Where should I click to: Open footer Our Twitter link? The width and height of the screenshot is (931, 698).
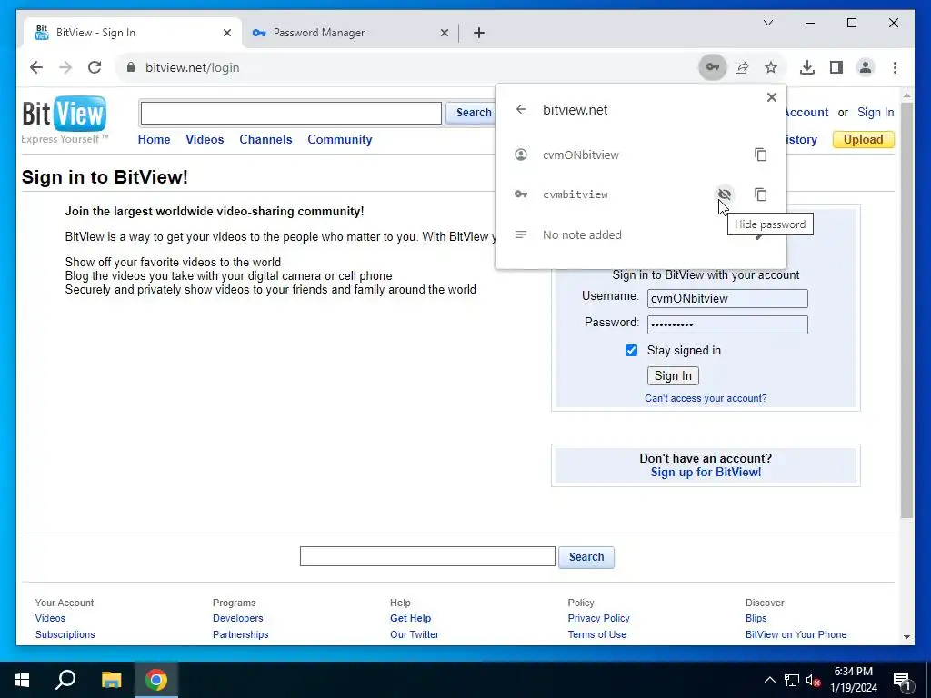tap(415, 634)
